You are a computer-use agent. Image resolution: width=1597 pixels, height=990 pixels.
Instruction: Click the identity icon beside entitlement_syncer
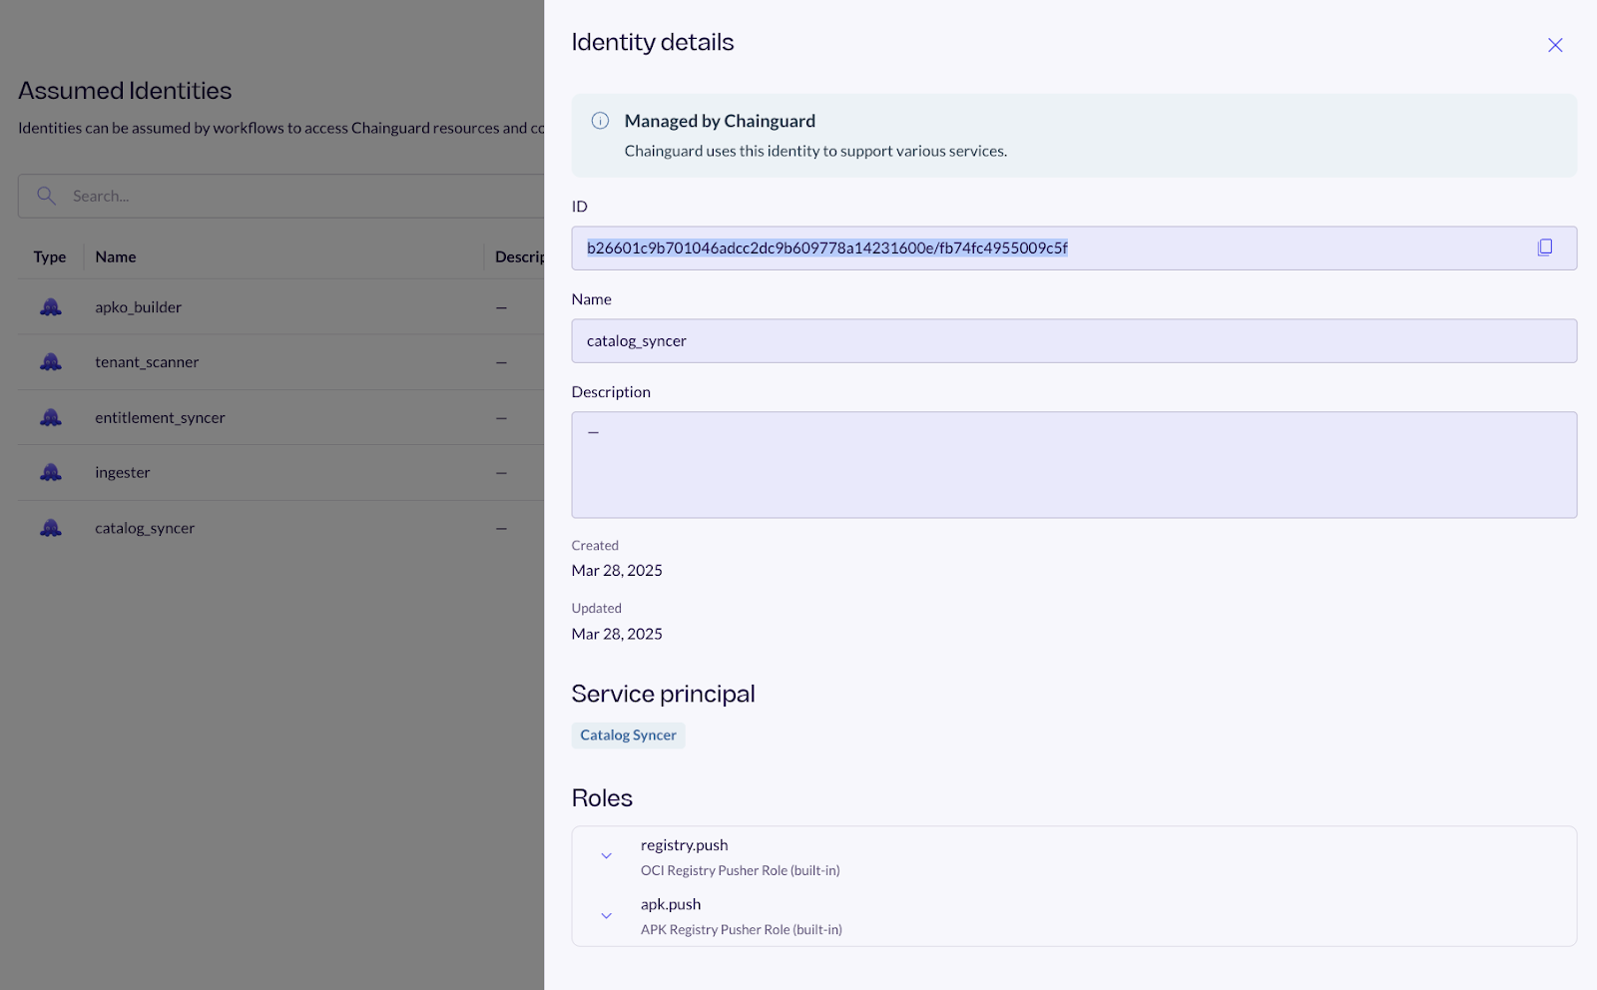[49, 417]
